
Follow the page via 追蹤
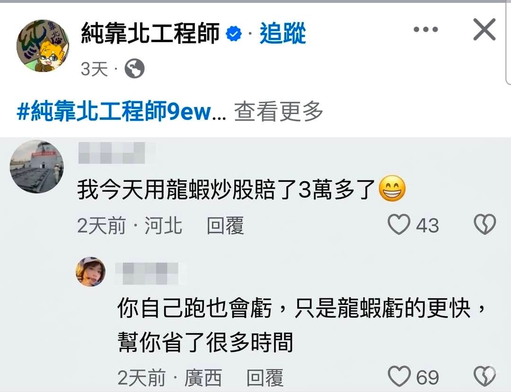point(282,33)
